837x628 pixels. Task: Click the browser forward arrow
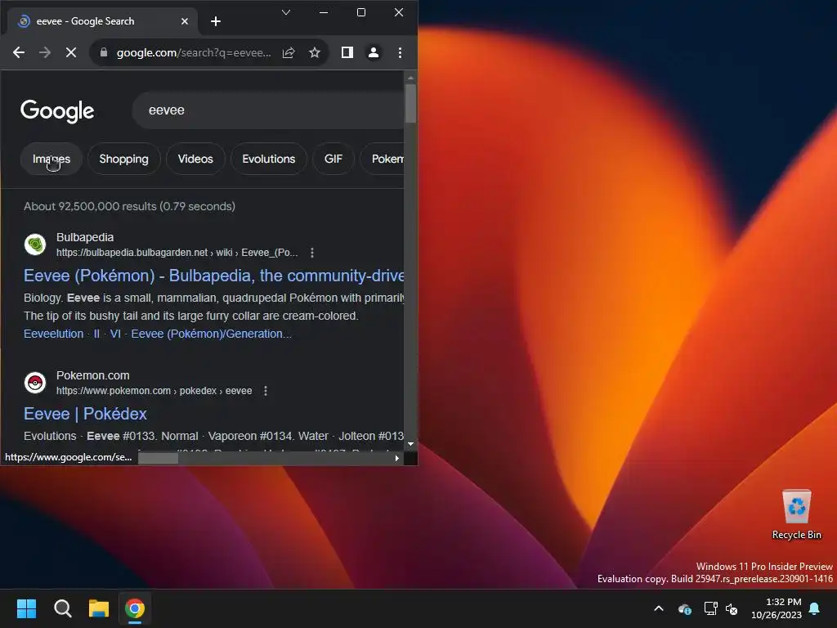click(x=45, y=52)
